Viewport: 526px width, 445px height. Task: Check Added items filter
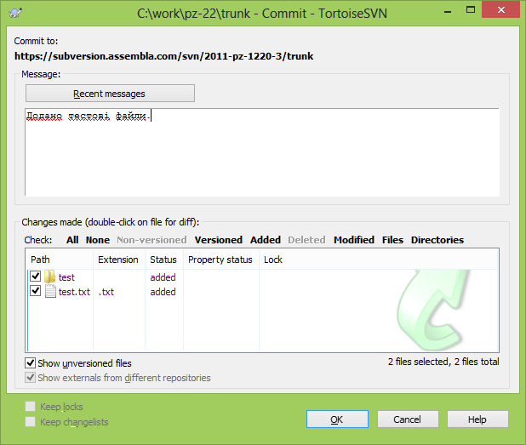pyautogui.click(x=266, y=240)
